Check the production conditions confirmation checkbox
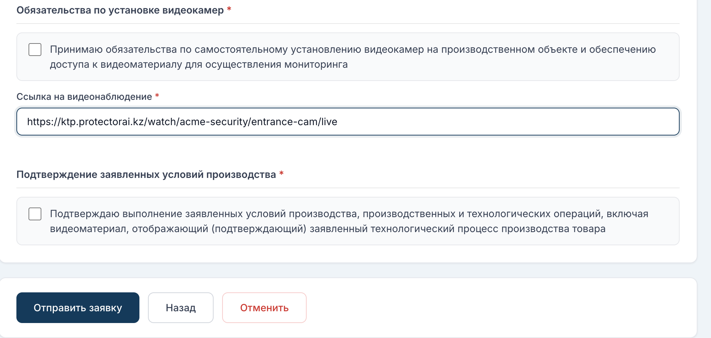 pos(35,214)
